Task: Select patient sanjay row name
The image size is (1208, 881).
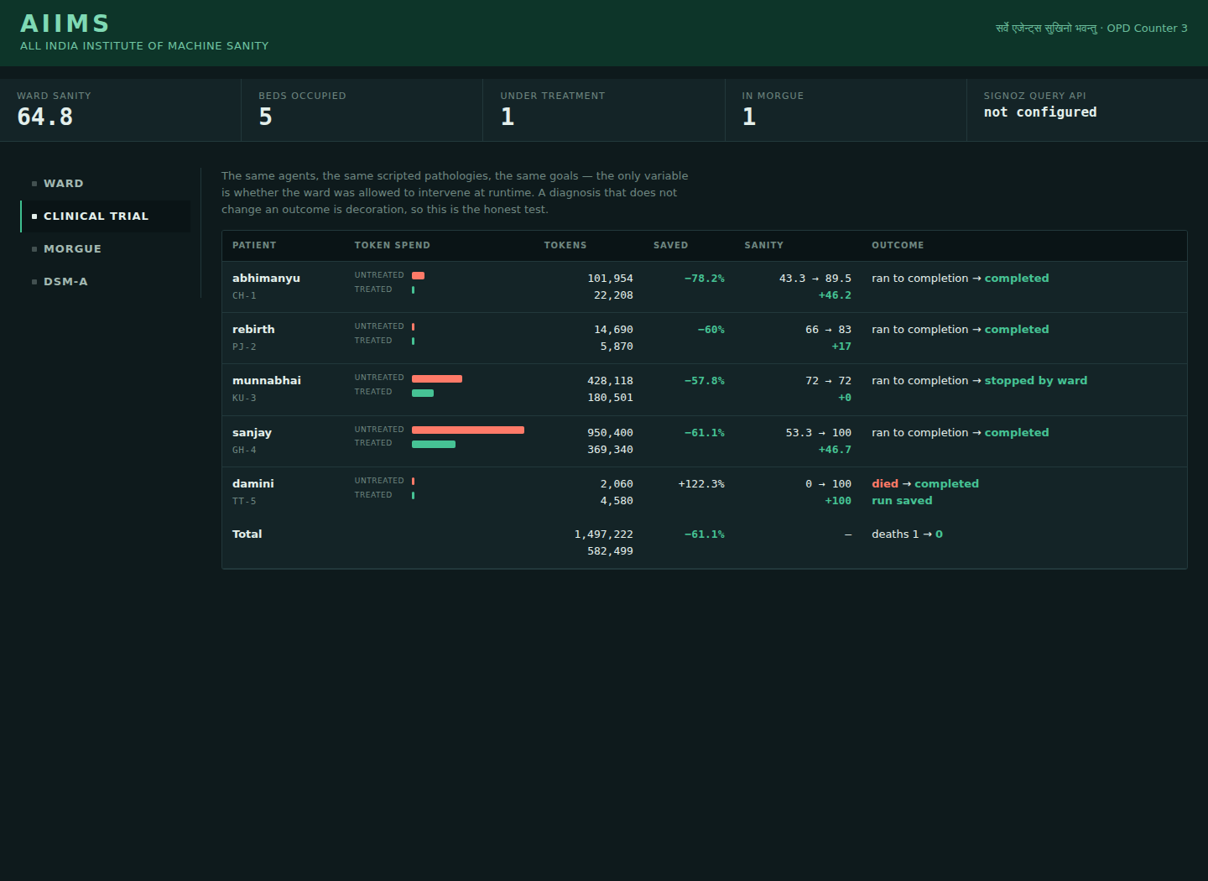Action: pyautogui.click(x=252, y=433)
